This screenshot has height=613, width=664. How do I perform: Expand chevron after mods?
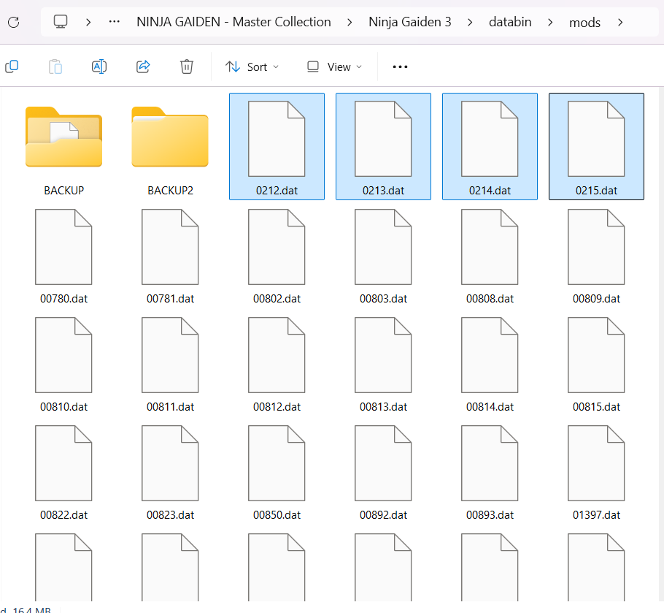point(620,22)
